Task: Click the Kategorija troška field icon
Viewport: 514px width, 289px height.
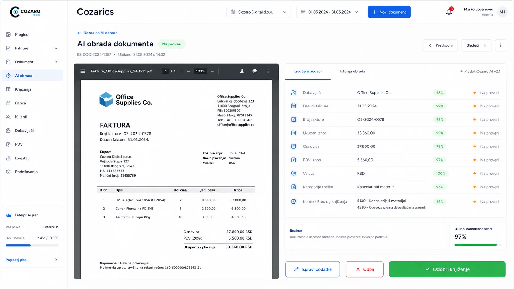Action: coord(294,187)
